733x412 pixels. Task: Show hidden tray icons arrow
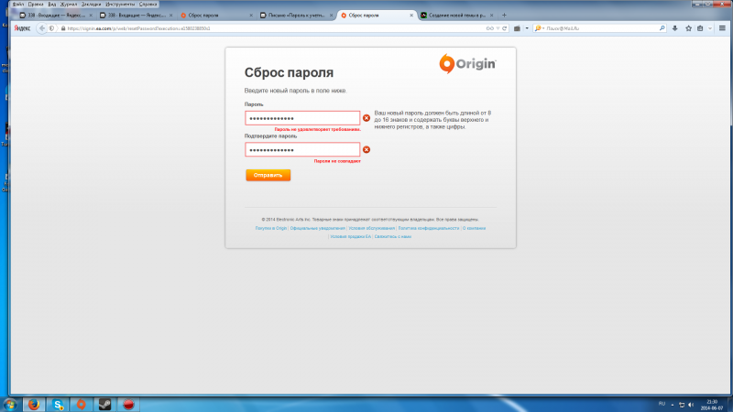click(x=673, y=405)
